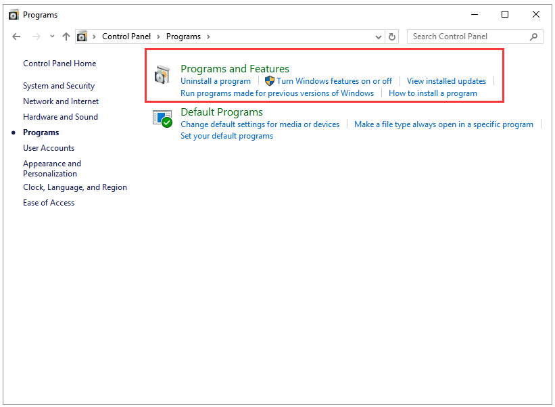Select the Control Panel breadcrumb
The width and height of the screenshot is (555, 407).
point(126,37)
